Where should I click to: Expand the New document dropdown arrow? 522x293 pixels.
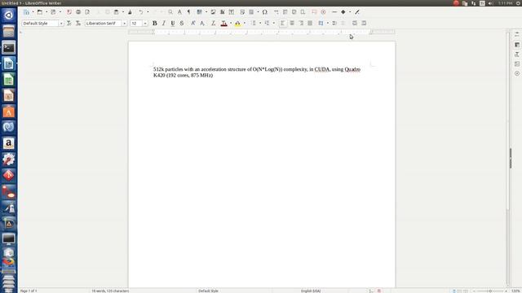(x=33, y=12)
